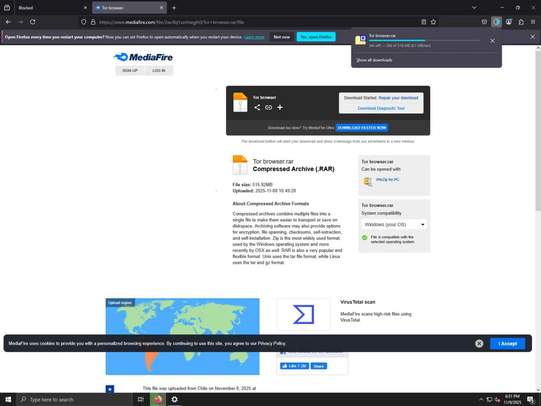Click the site security padlock icon
Viewport: 541px width, 406px height.
pyautogui.click(x=93, y=22)
